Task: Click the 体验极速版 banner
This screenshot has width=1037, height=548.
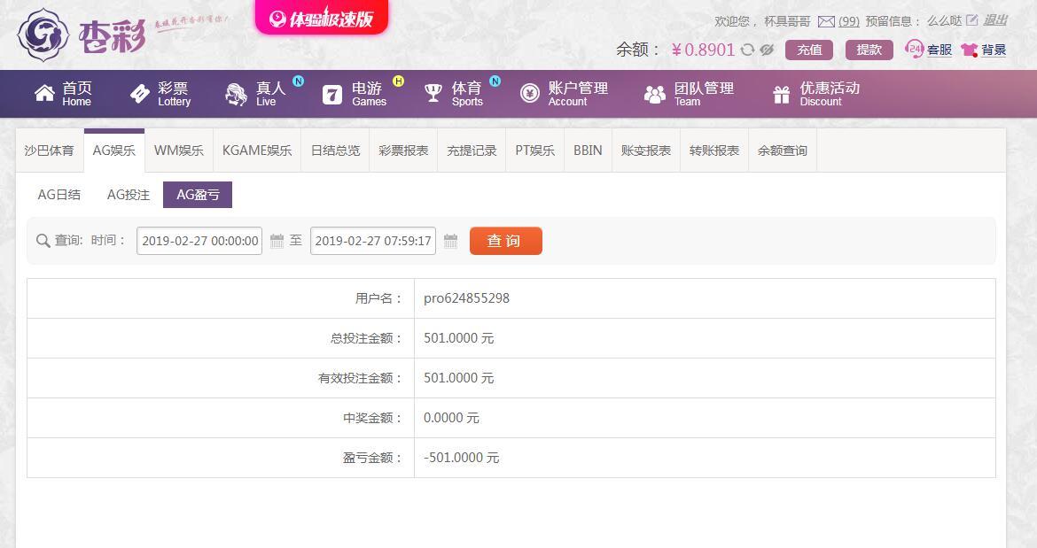Action: [x=322, y=19]
